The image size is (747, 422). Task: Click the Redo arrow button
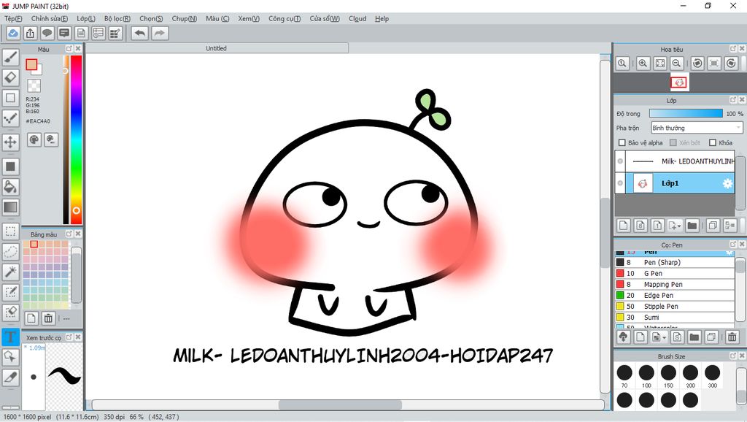coord(160,34)
